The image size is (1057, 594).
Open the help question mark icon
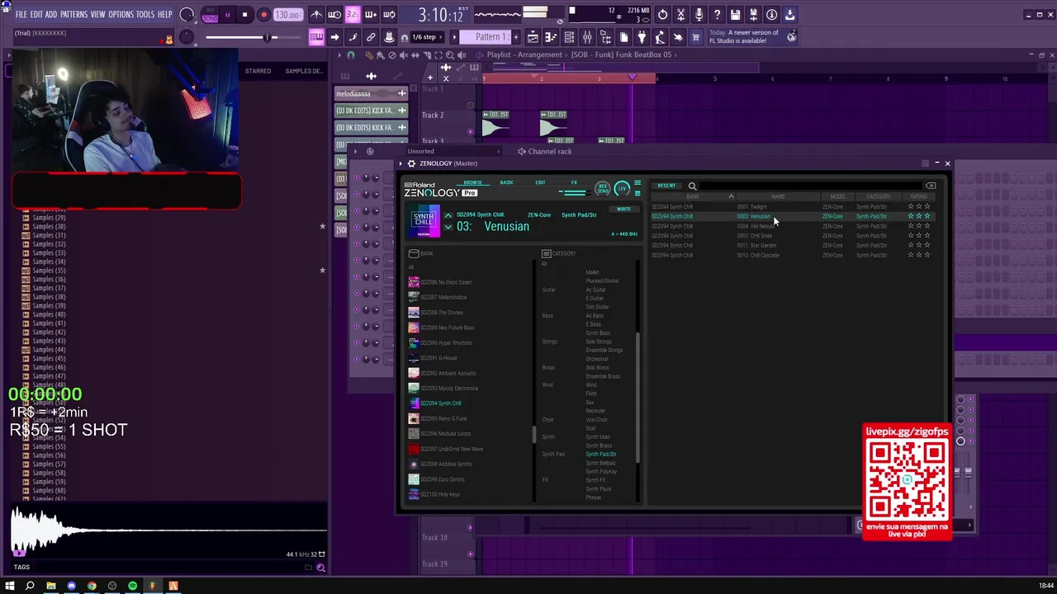coord(717,15)
